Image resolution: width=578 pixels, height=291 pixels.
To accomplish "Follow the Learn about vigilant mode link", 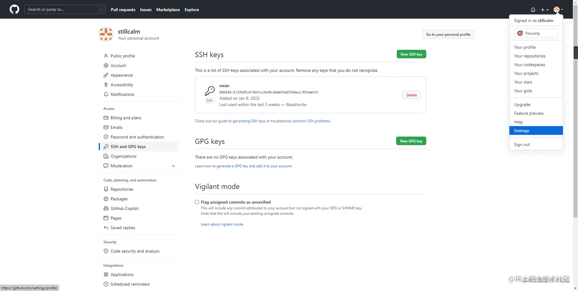I will pos(222,224).
